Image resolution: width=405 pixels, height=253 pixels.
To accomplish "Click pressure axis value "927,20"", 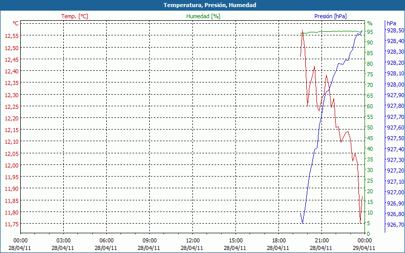I will (395, 171).
